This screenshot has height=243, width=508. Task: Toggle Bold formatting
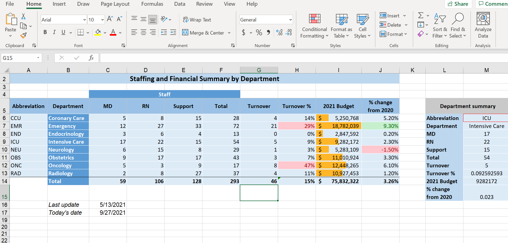(45, 32)
